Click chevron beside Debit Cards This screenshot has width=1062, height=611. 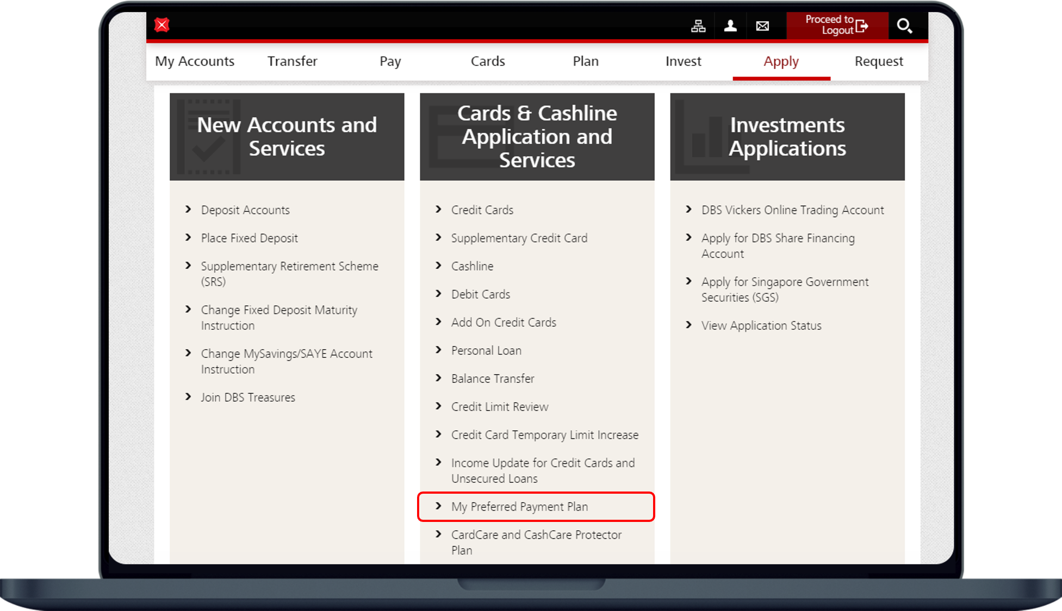[438, 293]
